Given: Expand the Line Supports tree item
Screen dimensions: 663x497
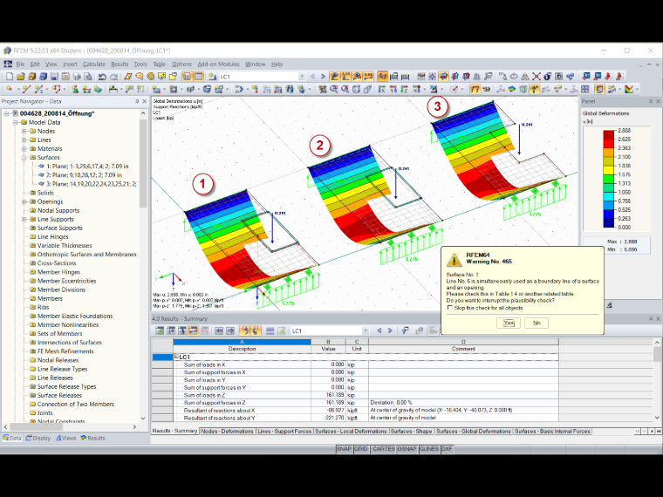Looking at the screenshot, I should click(24, 219).
